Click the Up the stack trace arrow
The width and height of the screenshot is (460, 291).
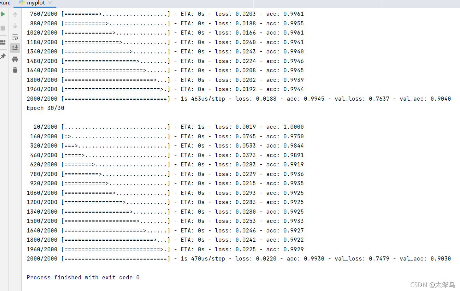click(15, 15)
